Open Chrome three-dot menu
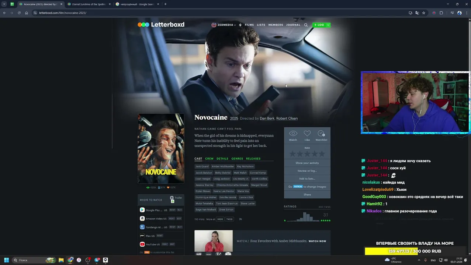Screen dimensions: 471x265 coord(466,13)
